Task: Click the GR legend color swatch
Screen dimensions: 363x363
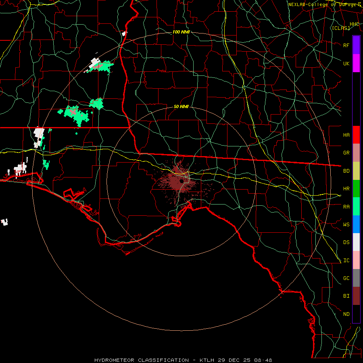Action: [356, 153]
